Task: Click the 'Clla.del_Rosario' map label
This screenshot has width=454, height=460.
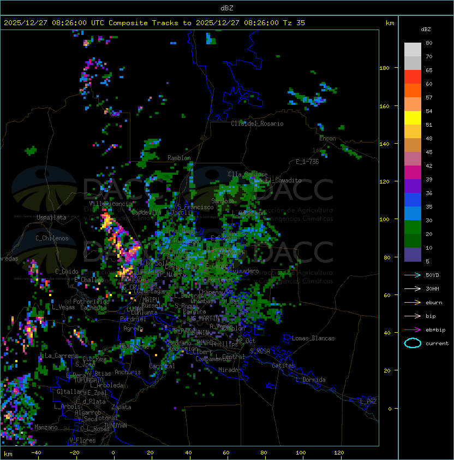Action: 257,123
